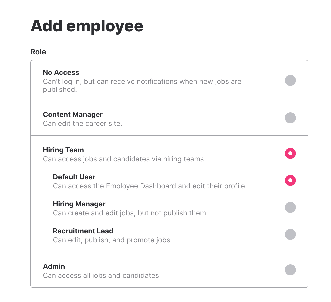Click the Hiring Team role title
The width and height of the screenshot is (331, 302).
coord(63,150)
